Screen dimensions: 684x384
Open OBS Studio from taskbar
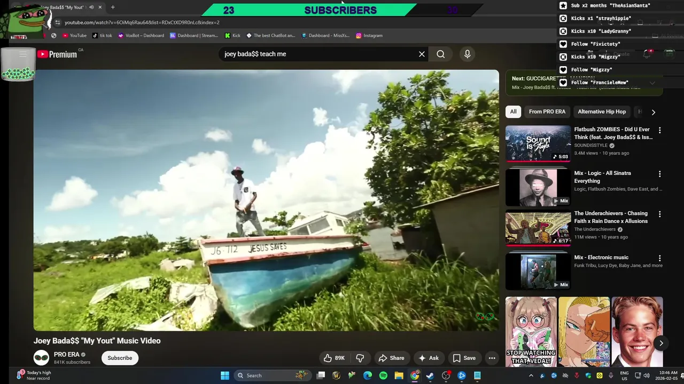[x=446, y=375]
